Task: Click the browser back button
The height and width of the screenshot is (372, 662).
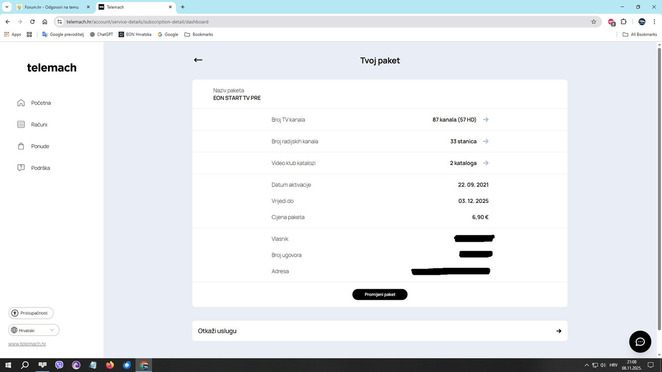Action: (8, 22)
